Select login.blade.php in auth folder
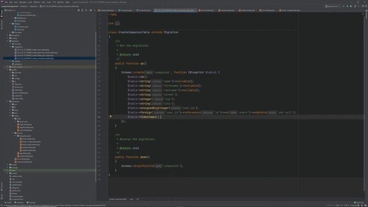 coord(24,124)
